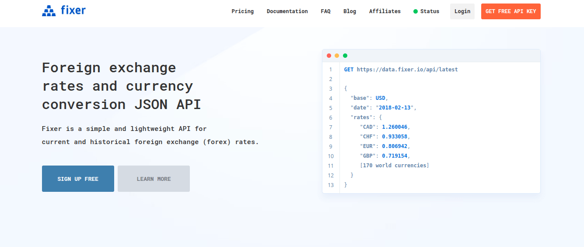Open the Documentation page
The height and width of the screenshot is (247, 584).
point(287,11)
